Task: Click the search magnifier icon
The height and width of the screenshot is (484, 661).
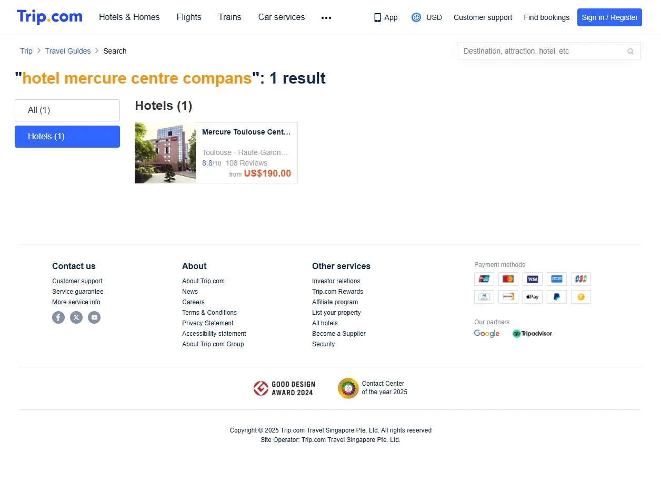Action: coord(630,51)
